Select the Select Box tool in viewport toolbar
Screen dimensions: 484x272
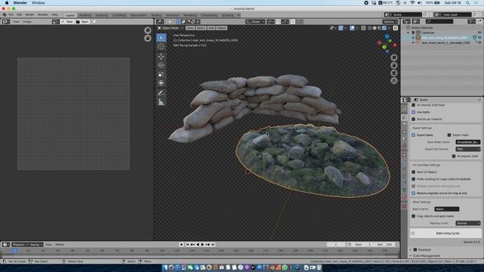[x=161, y=38]
